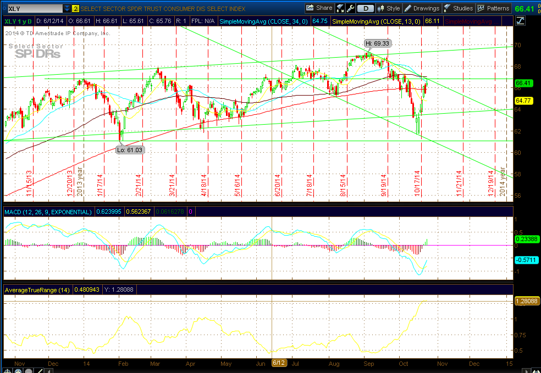This screenshot has width=541, height=373.
Task: Click the 12/19/14 expiration date label
Action: (x=491, y=183)
